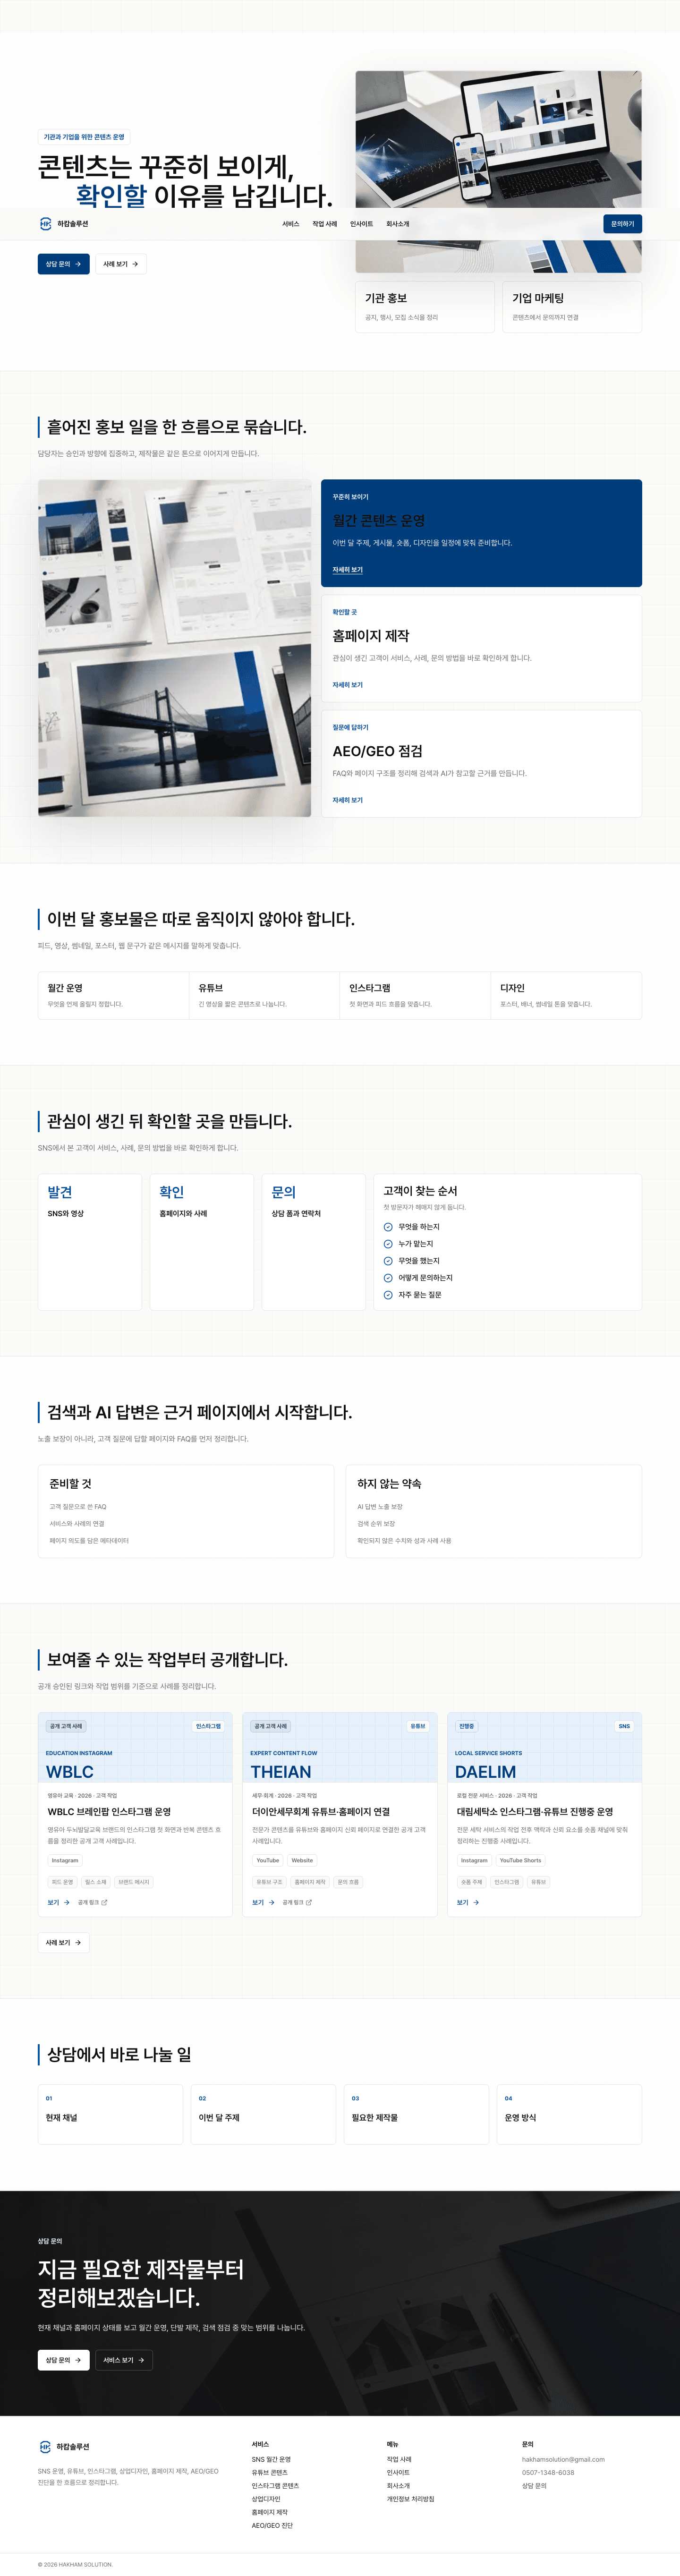Click the 문의하기 button in the navbar
Viewport: 680px width, 2576px height.
pyautogui.click(x=622, y=224)
